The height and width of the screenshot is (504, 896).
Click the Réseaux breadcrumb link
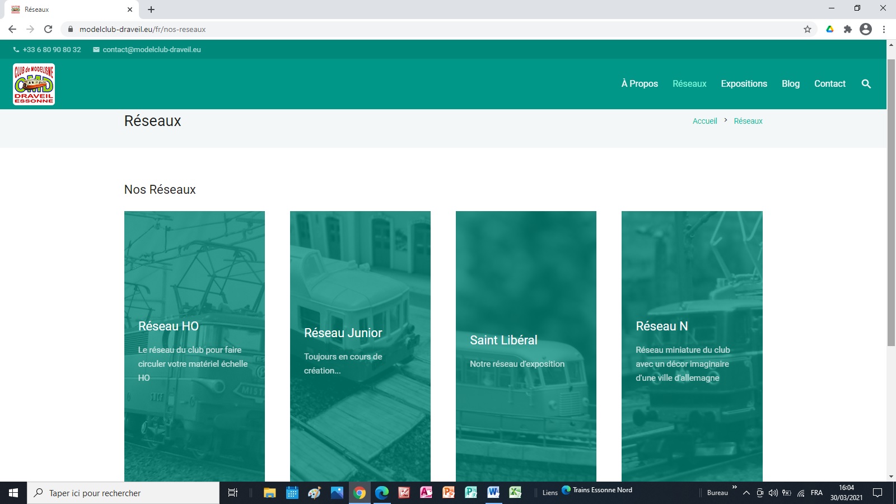748,121
